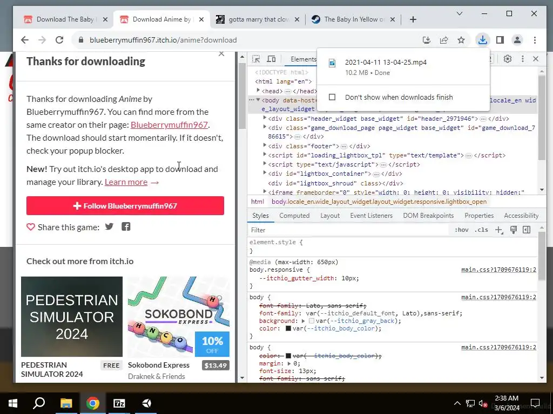Expand the loading_lightbox_tpl script node
The width and height of the screenshot is (553, 414).
click(265, 154)
